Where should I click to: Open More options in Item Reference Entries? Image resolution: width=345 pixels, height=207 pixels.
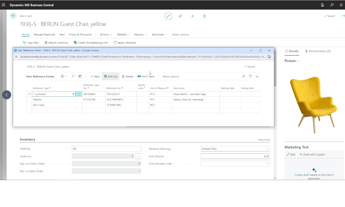[x=171, y=76]
